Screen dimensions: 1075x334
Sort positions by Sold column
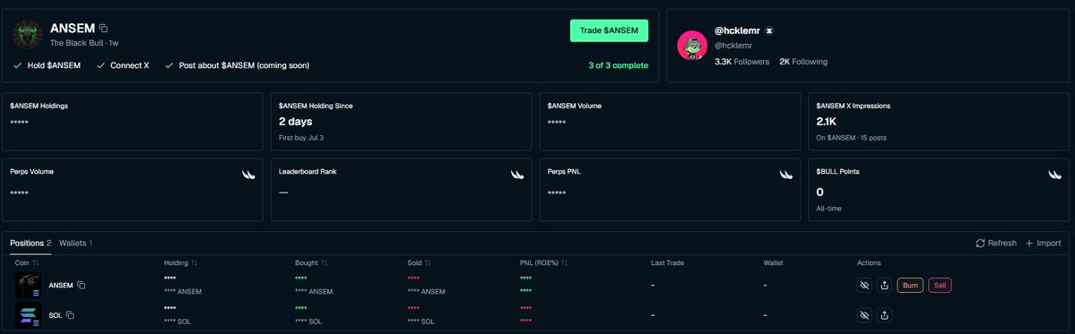(x=420, y=263)
